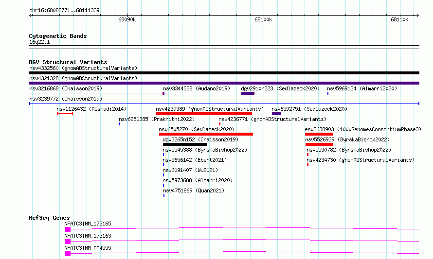Click the 68110k ruler tick label
This screenshot has height=259, width=433.
[399, 19]
